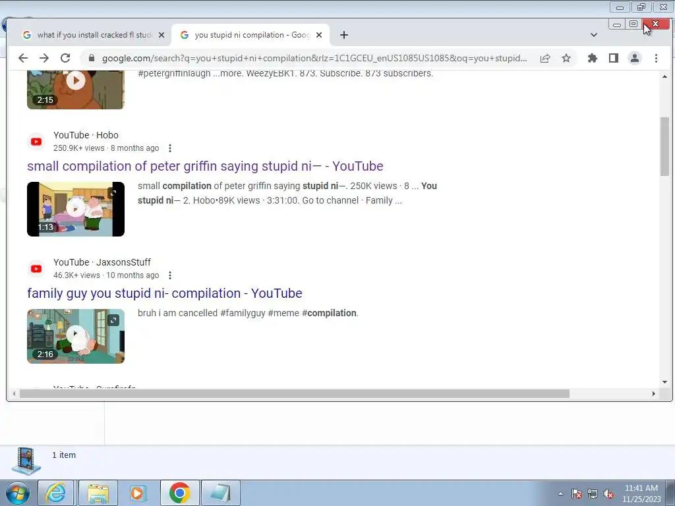Click the horizontal scrollbar right arrow
This screenshot has height=506, width=675.
click(653, 394)
